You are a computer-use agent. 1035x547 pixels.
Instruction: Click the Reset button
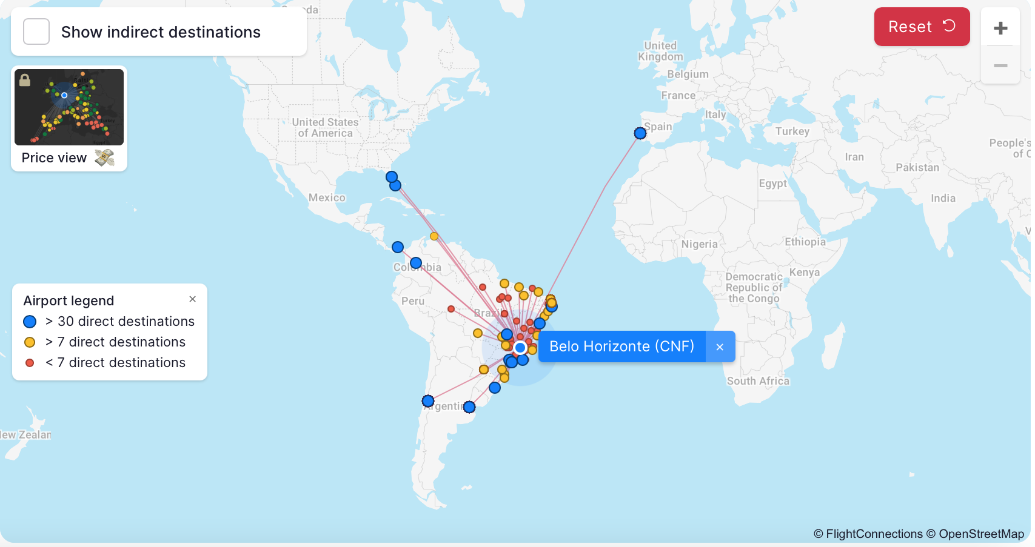[x=921, y=27]
